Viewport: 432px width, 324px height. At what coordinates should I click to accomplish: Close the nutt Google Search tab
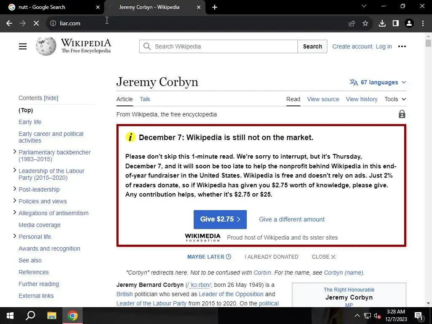coord(97,8)
